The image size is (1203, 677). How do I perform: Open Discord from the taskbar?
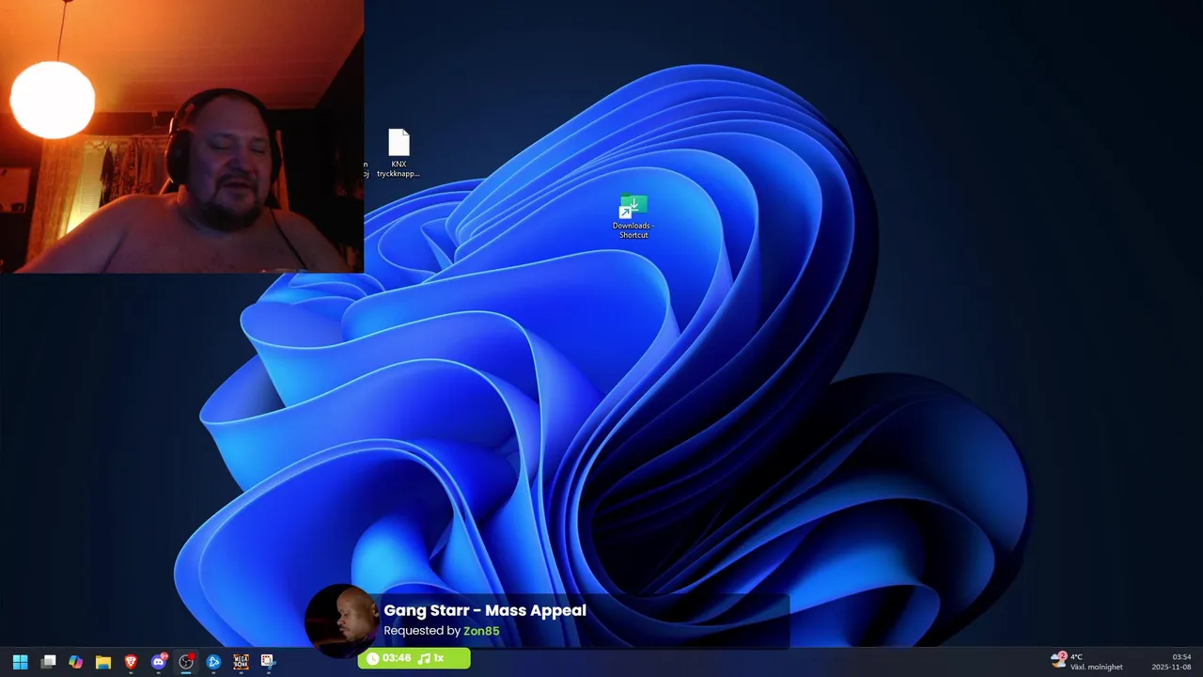[x=159, y=662]
